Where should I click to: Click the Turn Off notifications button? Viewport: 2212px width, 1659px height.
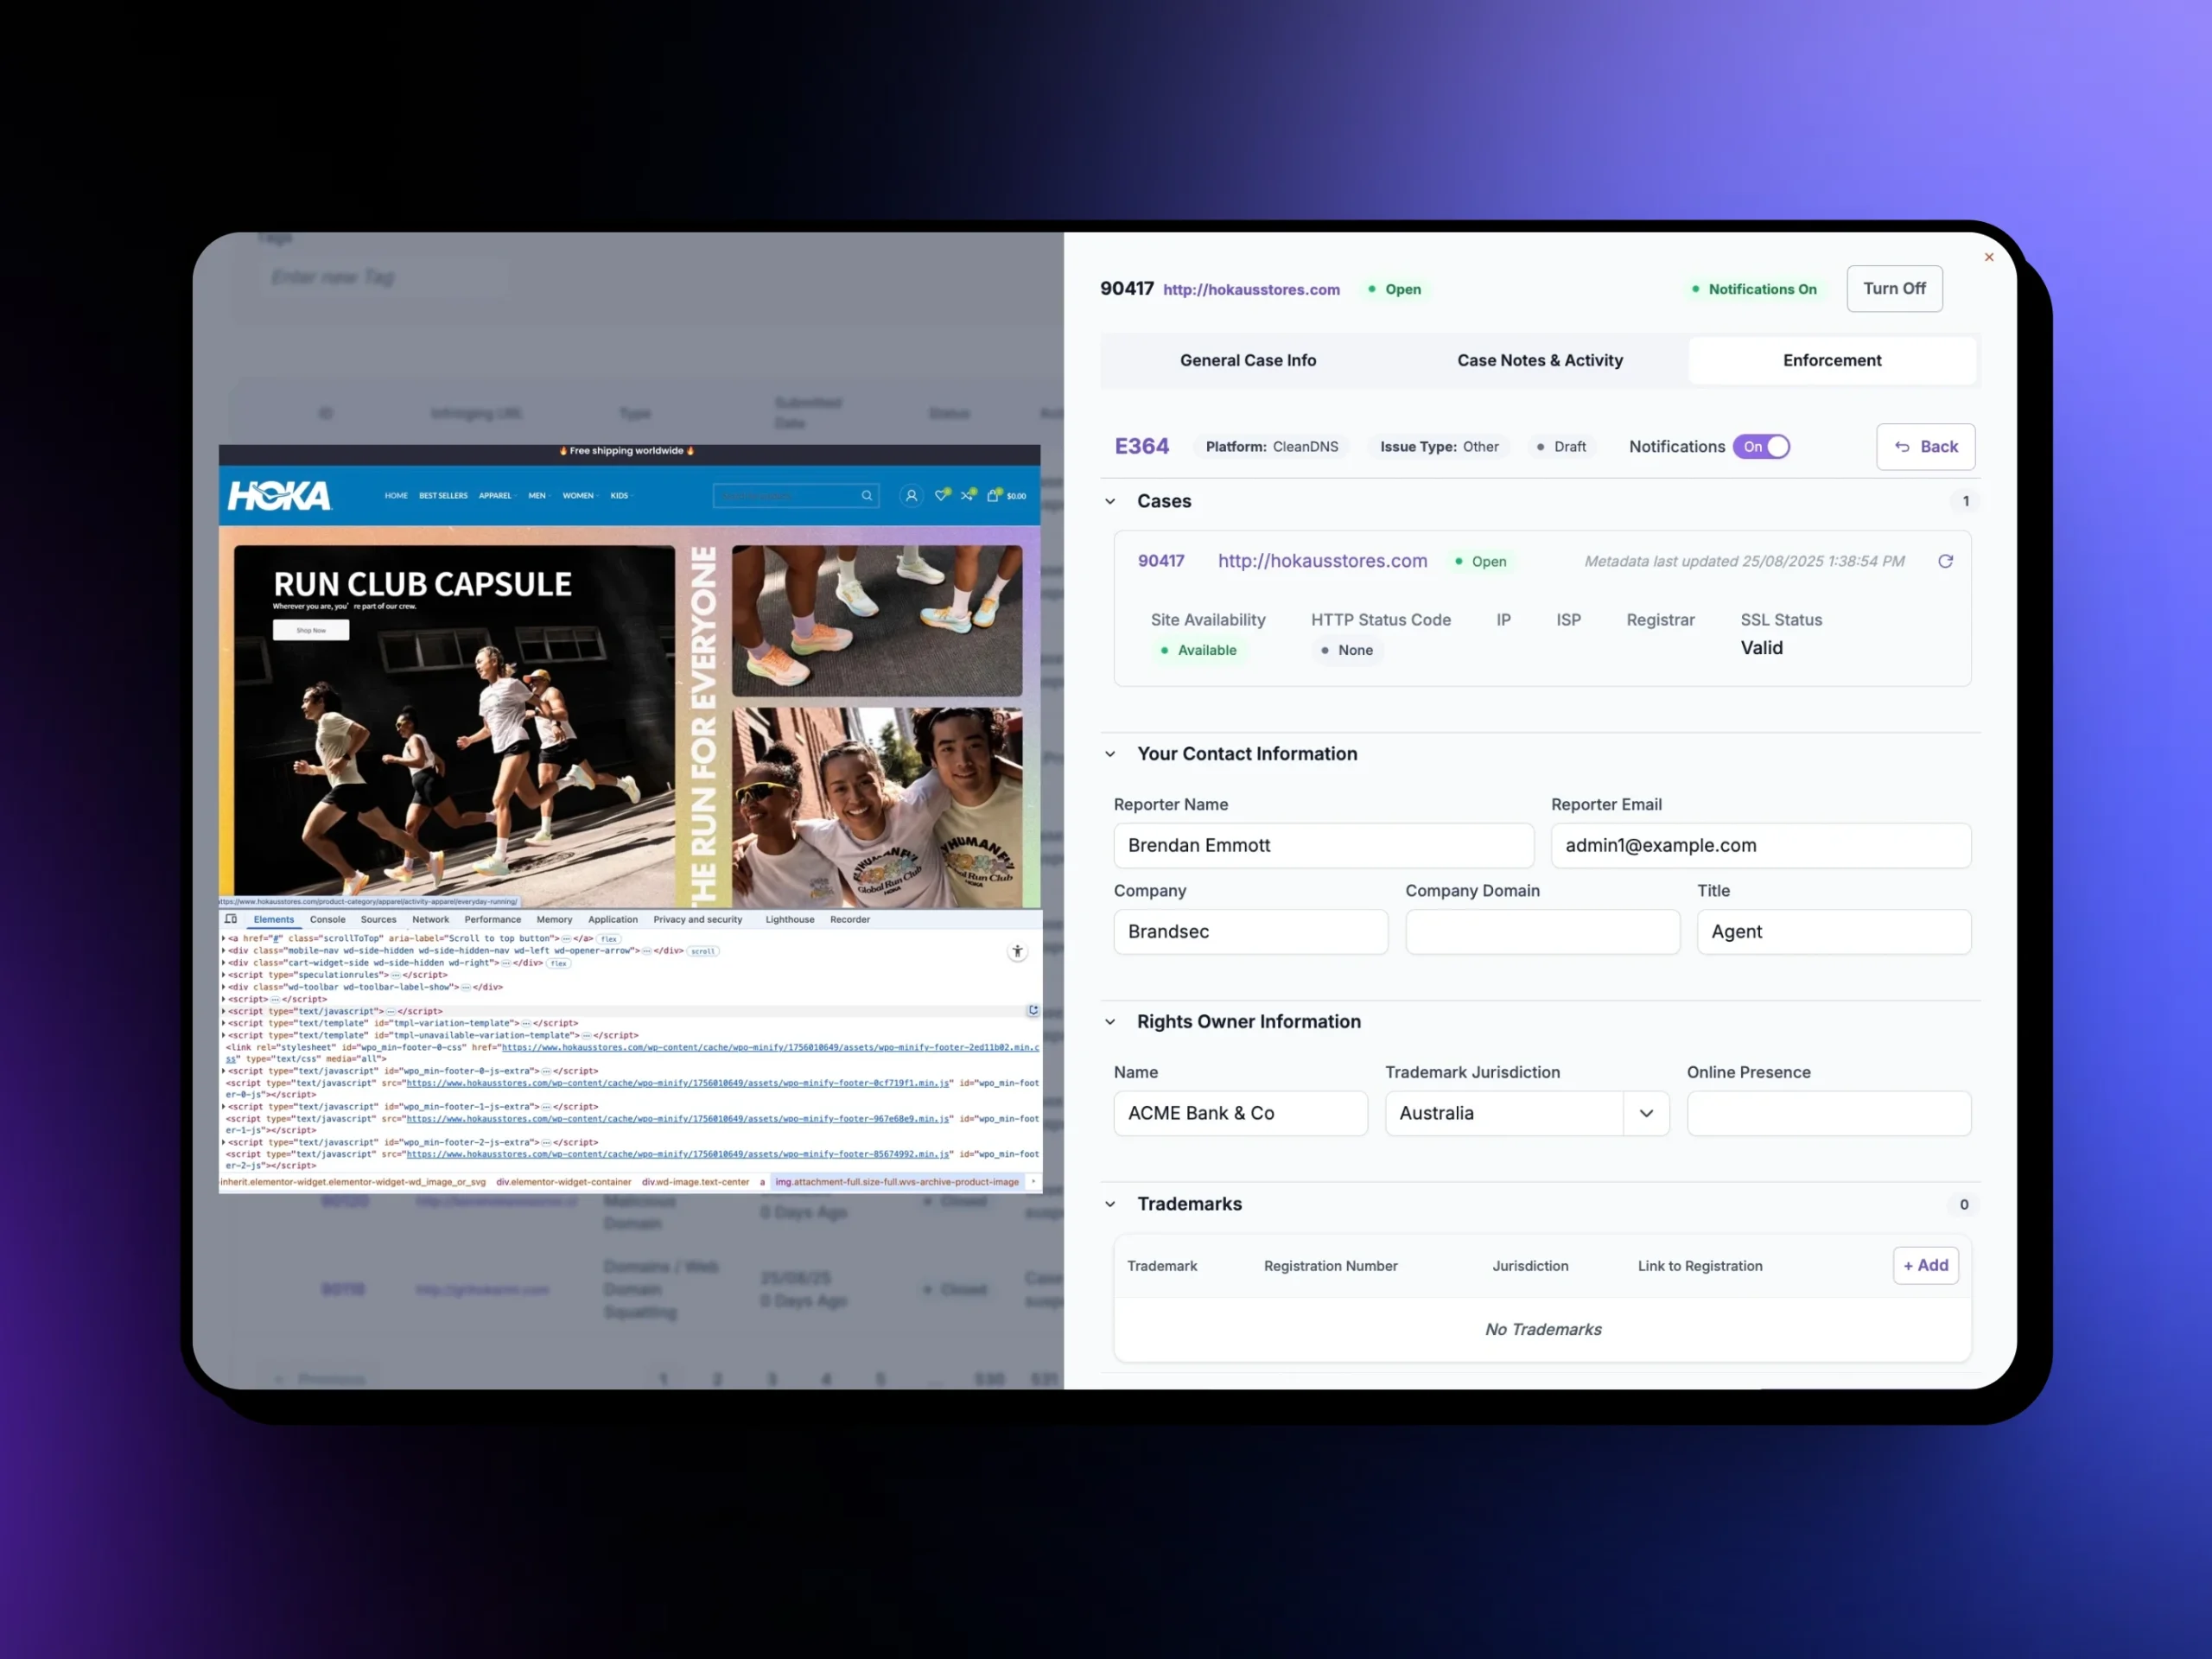pos(1894,289)
